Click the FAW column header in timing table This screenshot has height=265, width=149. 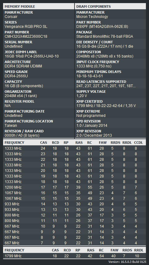pos(103,143)
